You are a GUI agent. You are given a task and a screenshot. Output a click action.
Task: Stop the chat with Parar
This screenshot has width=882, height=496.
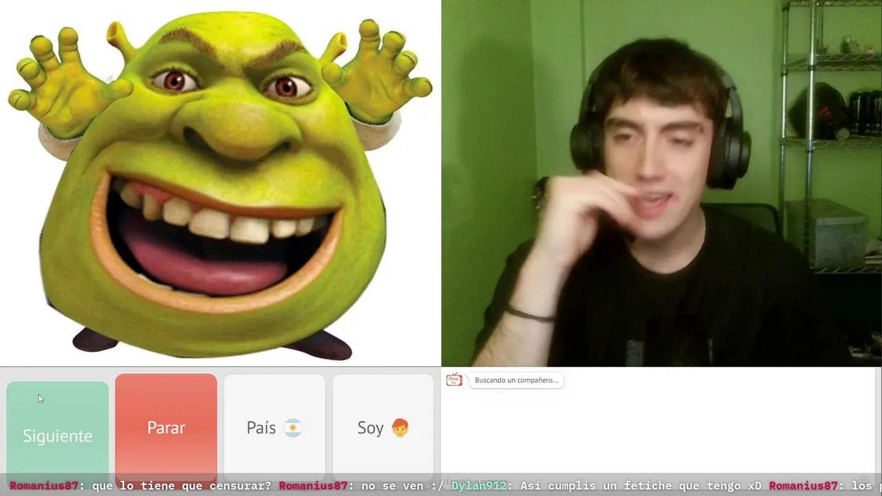(x=166, y=428)
